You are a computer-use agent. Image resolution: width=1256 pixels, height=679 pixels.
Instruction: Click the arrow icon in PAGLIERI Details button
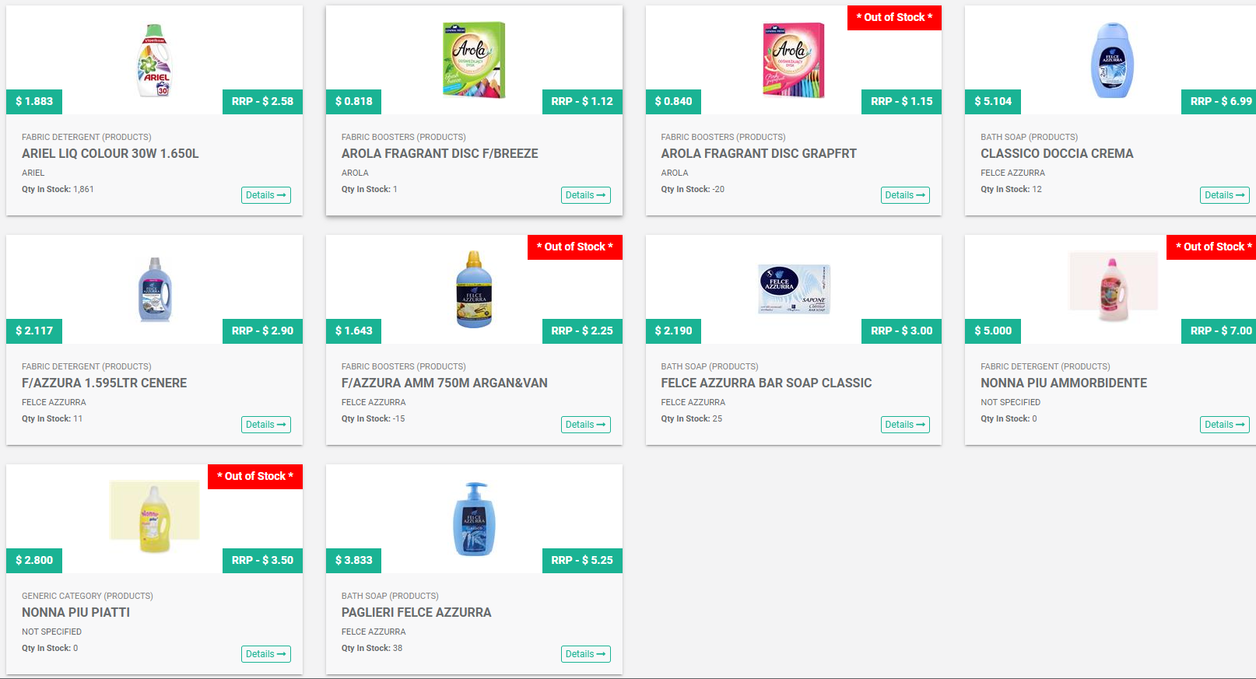coord(600,654)
